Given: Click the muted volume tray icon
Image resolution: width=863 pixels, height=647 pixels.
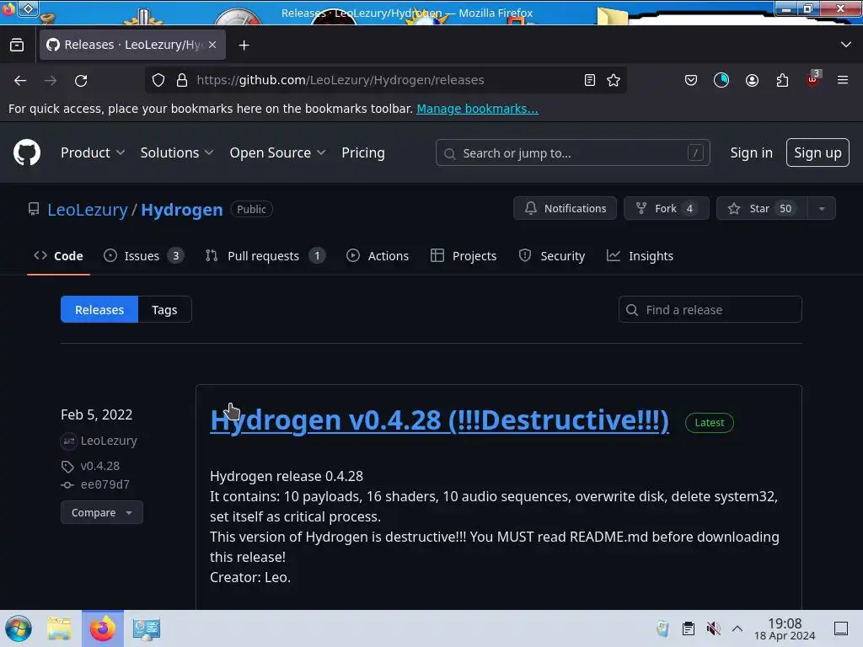Looking at the screenshot, I should pos(713,628).
